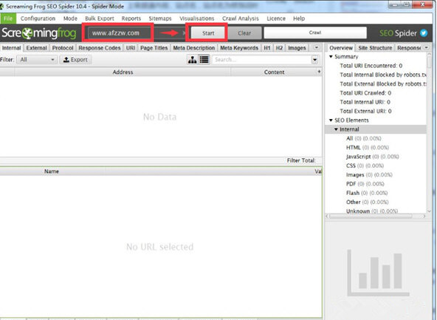Click the Content column header
The image size is (437, 320).
[275, 72]
